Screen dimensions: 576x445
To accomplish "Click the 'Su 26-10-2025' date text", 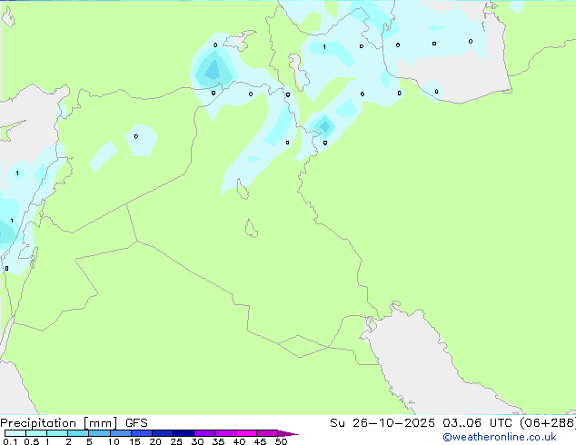I will [x=382, y=423].
